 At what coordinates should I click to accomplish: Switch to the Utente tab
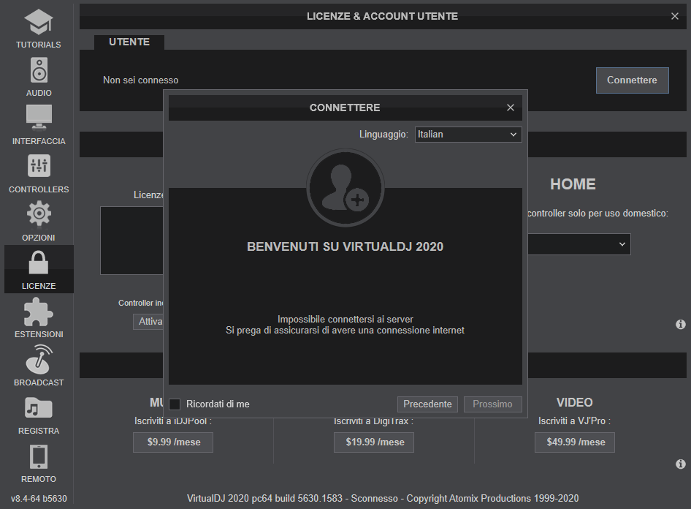pos(129,42)
